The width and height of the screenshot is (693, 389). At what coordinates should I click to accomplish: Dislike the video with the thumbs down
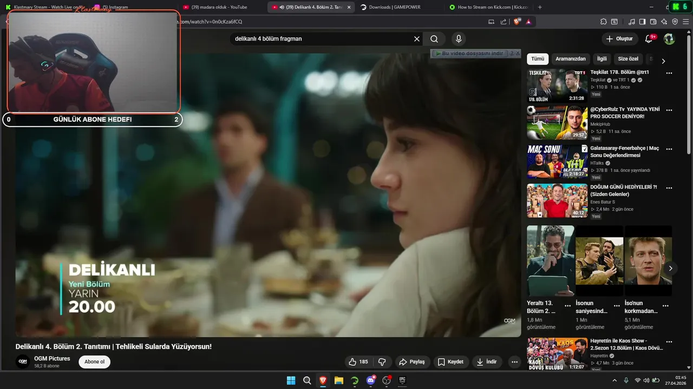[382, 362]
